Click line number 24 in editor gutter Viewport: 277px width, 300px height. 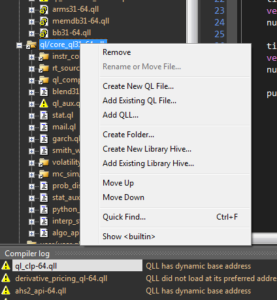pos(220,22)
